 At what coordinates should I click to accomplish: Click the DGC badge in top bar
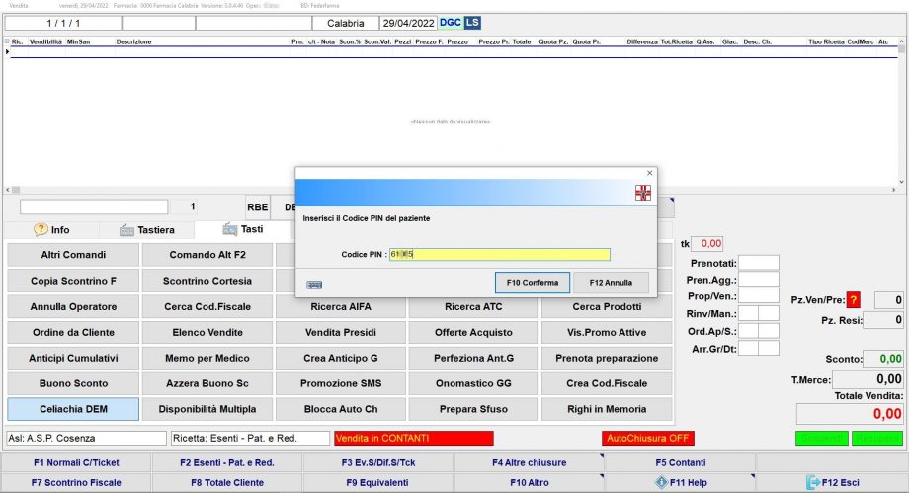click(x=451, y=22)
